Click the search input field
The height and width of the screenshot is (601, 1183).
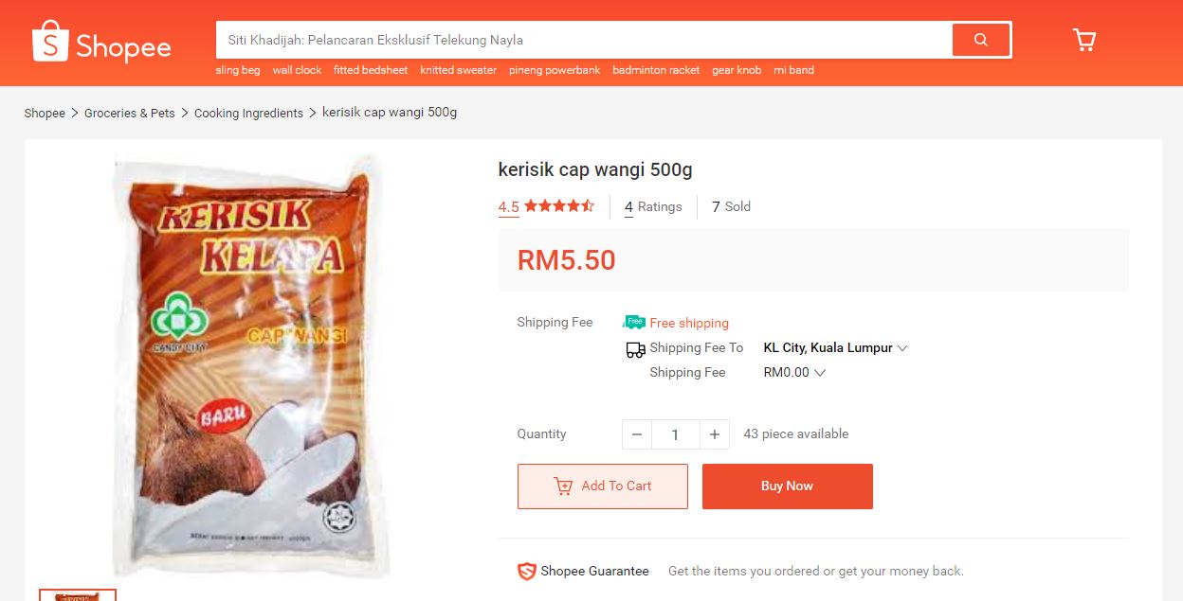click(x=584, y=40)
